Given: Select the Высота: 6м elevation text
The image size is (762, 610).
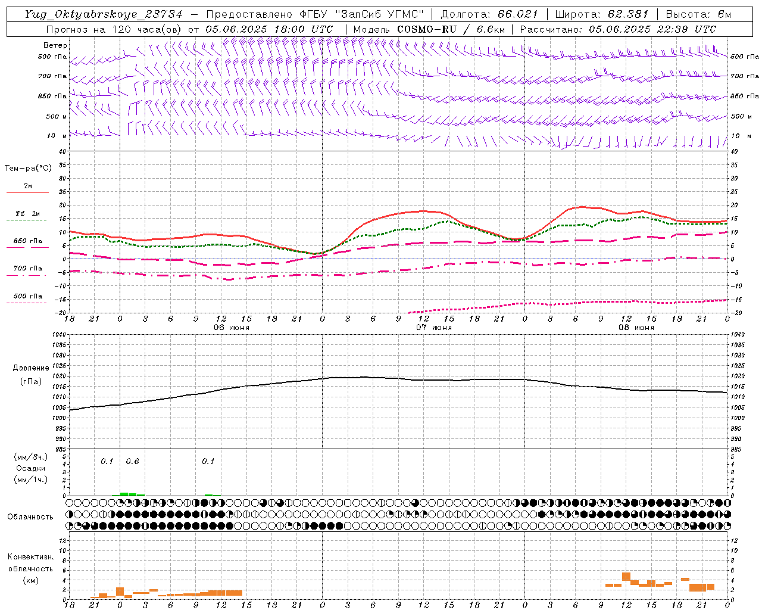Looking at the screenshot, I should 698,14.
